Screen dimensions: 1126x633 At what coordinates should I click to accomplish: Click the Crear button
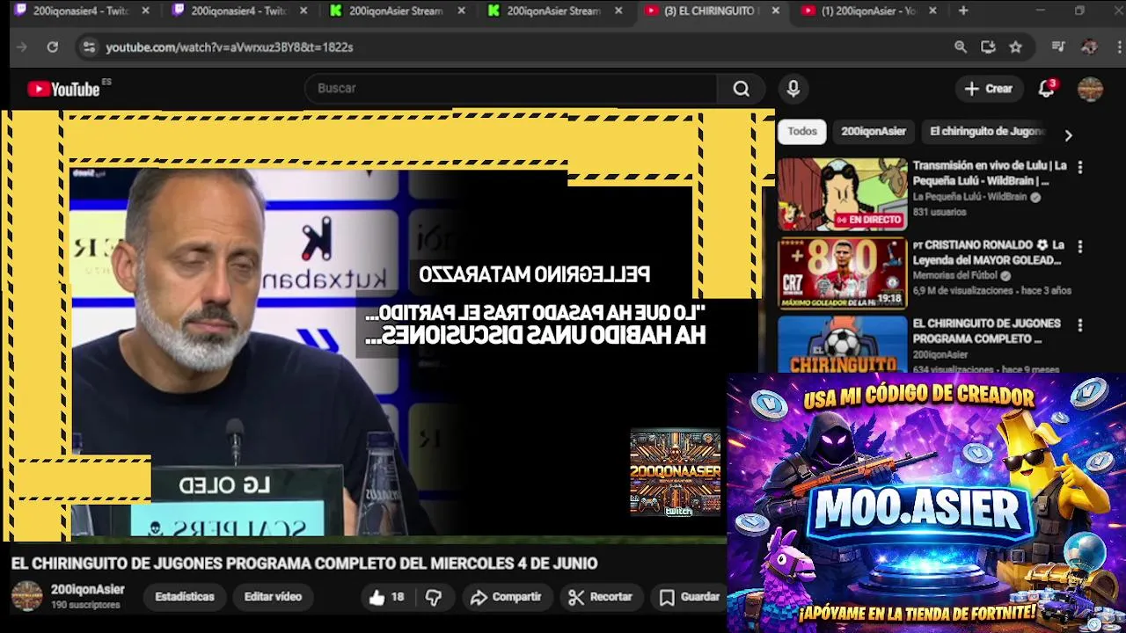pos(989,89)
